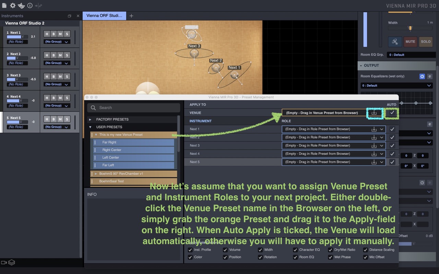Mute Next 2 with its M button
This screenshot has height=274, width=439.
click(x=60, y=55)
